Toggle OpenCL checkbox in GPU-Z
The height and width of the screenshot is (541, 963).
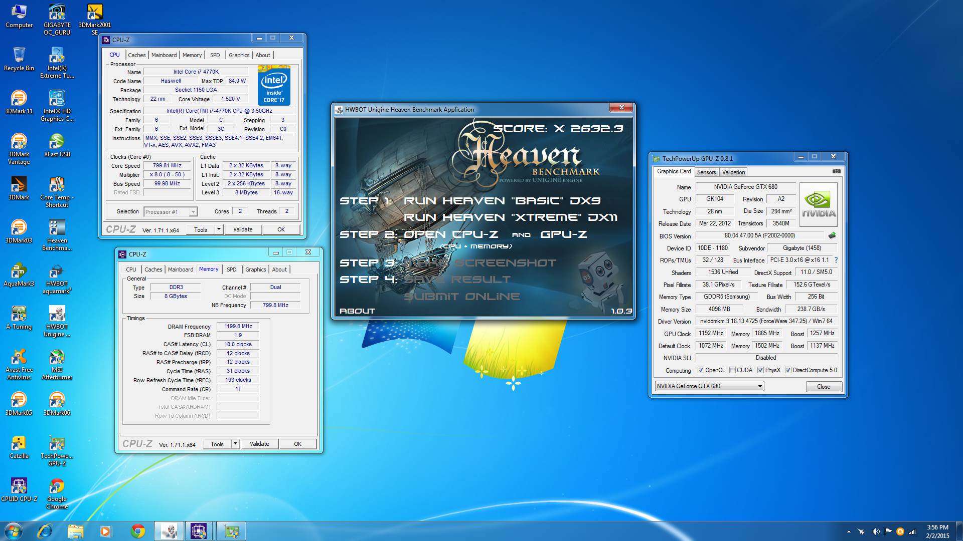click(701, 370)
